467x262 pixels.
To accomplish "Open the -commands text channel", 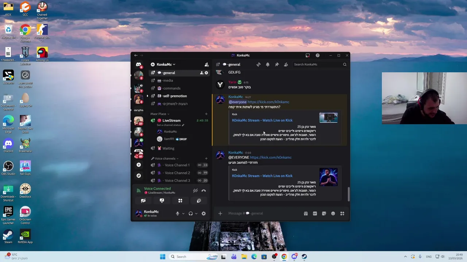I will pos(180,88).
